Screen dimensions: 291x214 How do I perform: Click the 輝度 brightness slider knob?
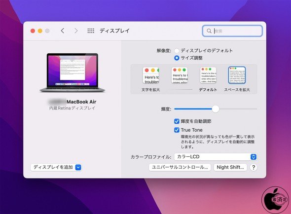[215, 109]
